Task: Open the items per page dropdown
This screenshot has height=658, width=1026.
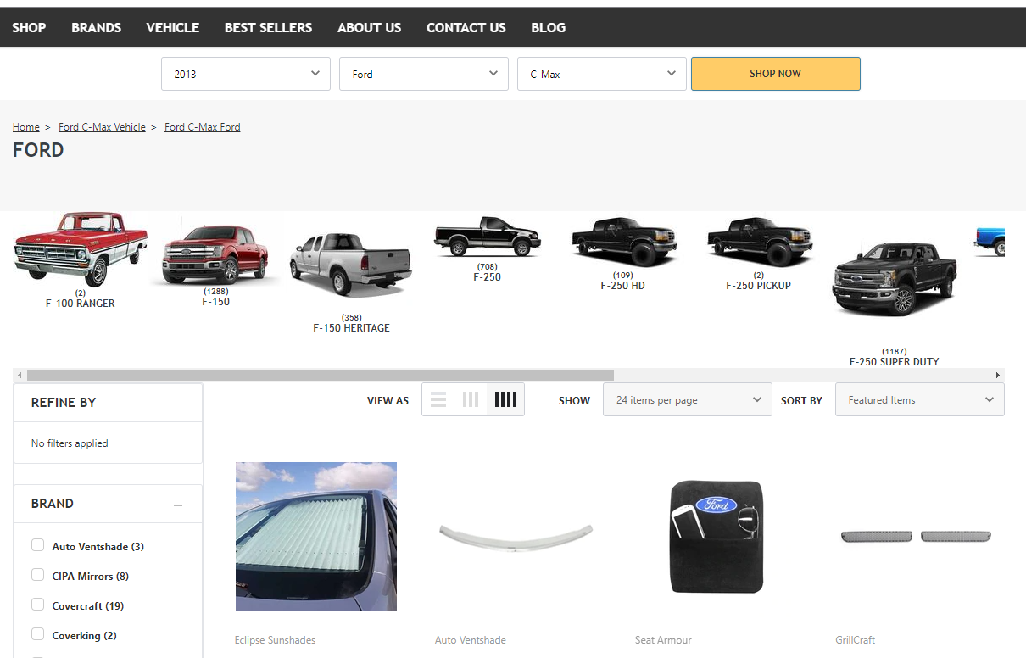Action: (688, 399)
